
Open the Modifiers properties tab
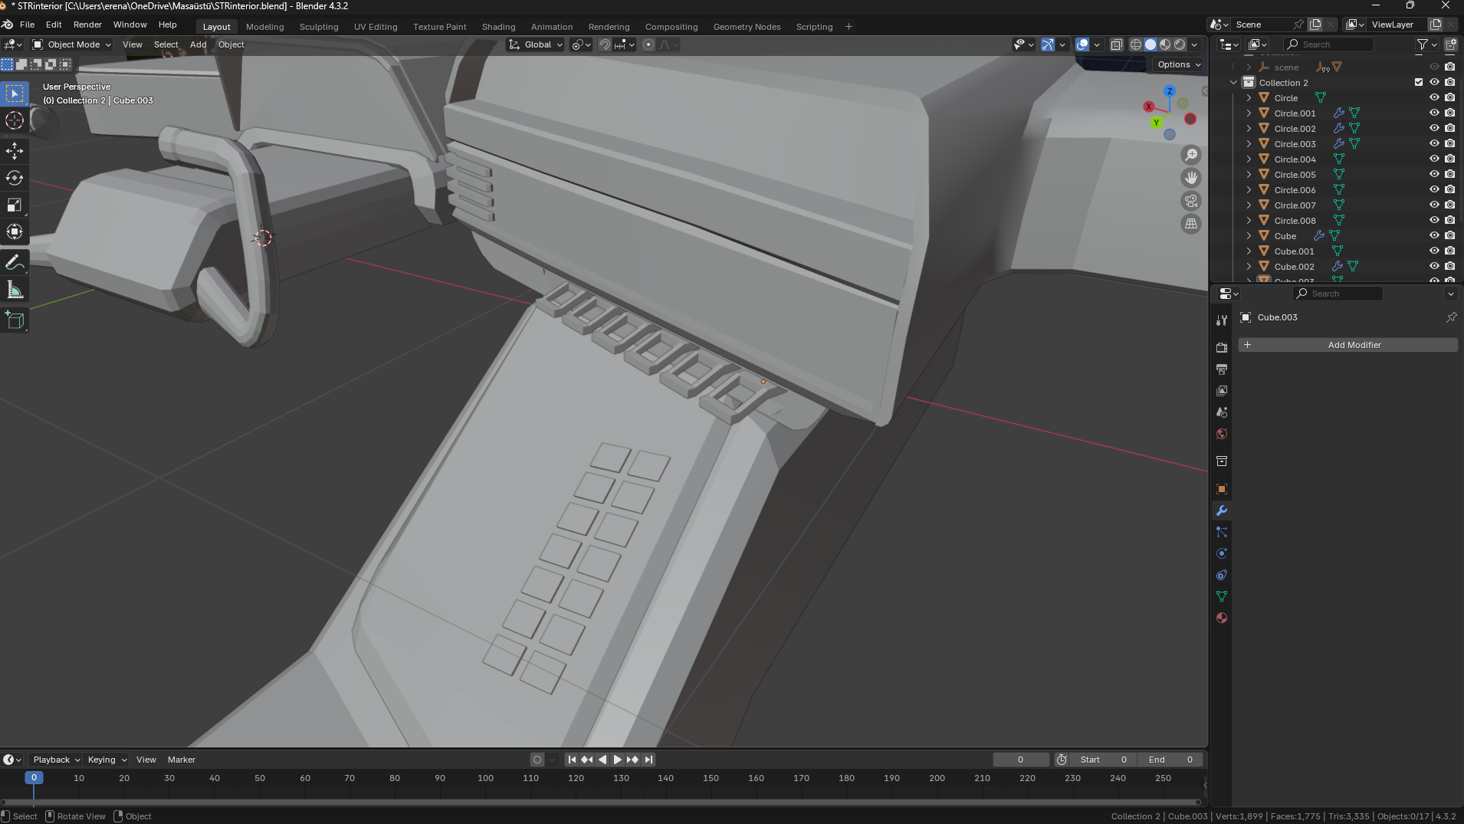click(x=1222, y=510)
